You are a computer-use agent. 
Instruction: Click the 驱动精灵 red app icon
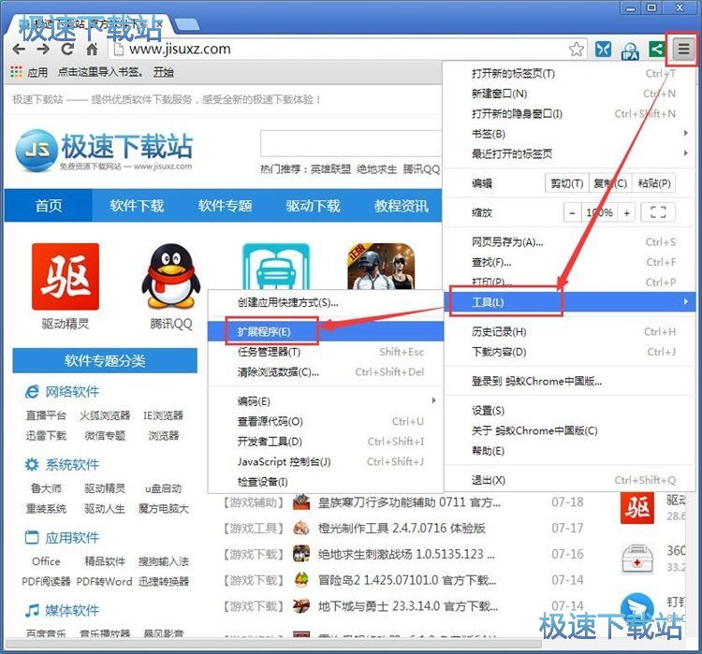coord(66,276)
